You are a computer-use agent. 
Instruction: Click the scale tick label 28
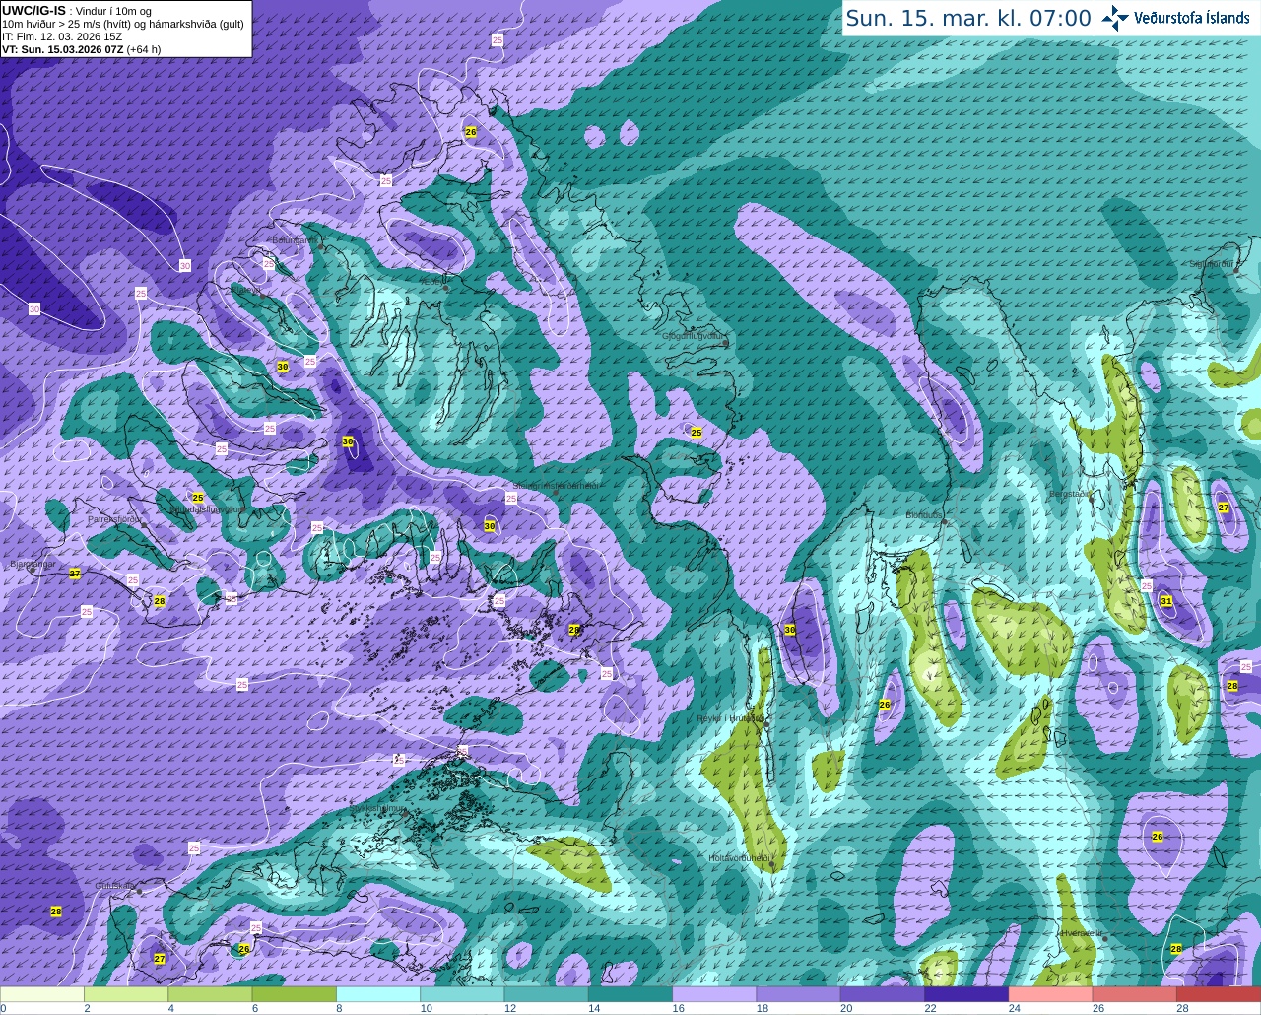pos(1181,1008)
